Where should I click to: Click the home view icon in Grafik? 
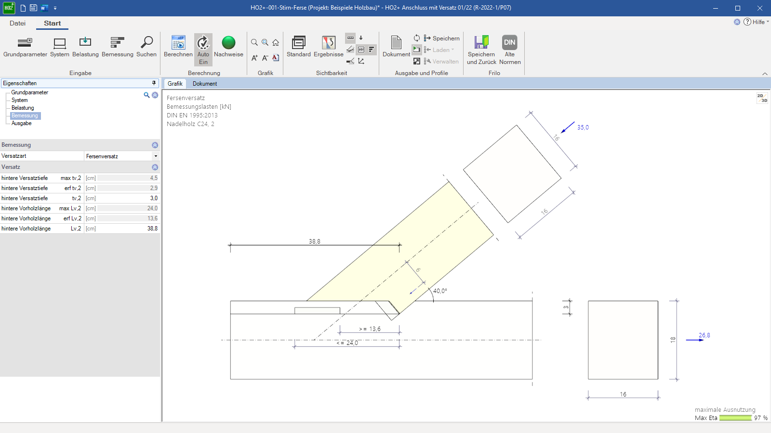(276, 42)
